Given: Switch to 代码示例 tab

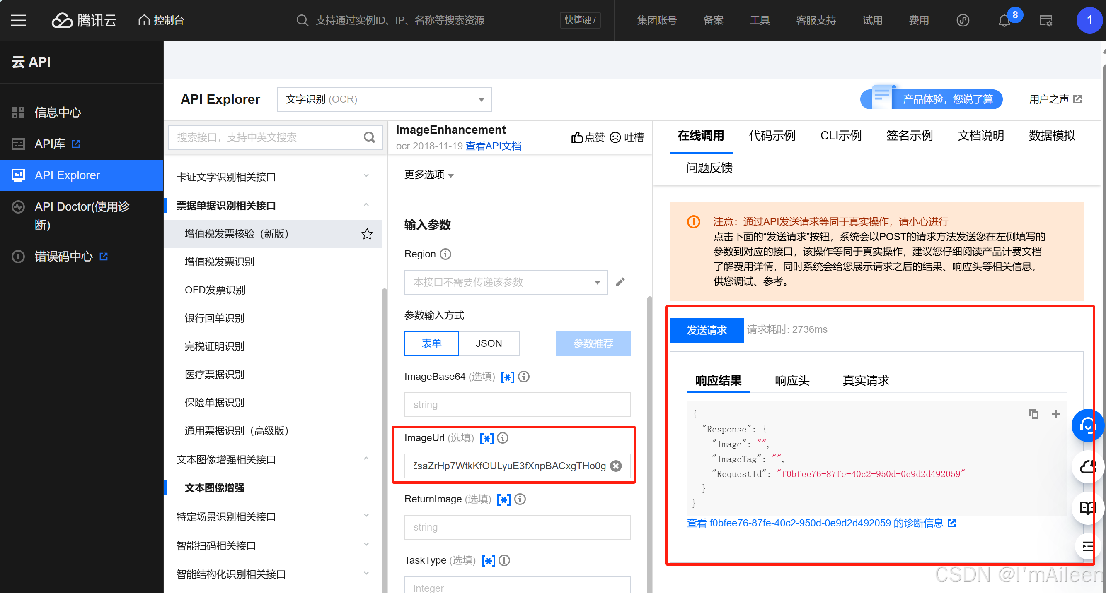Looking at the screenshot, I should pyautogui.click(x=772, y=136).
